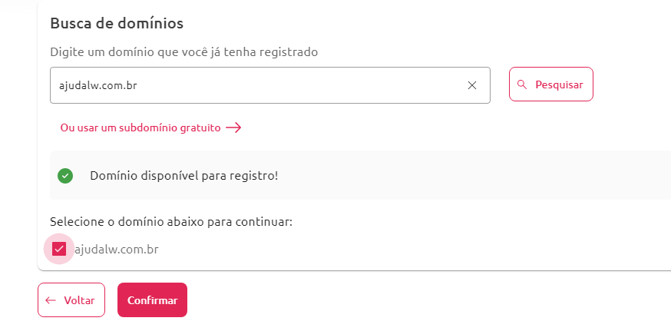The height and width of the screenshot is (331, 671).
Task: Click the blank gray area of the availability banner
Action: [x=471, y=176]
